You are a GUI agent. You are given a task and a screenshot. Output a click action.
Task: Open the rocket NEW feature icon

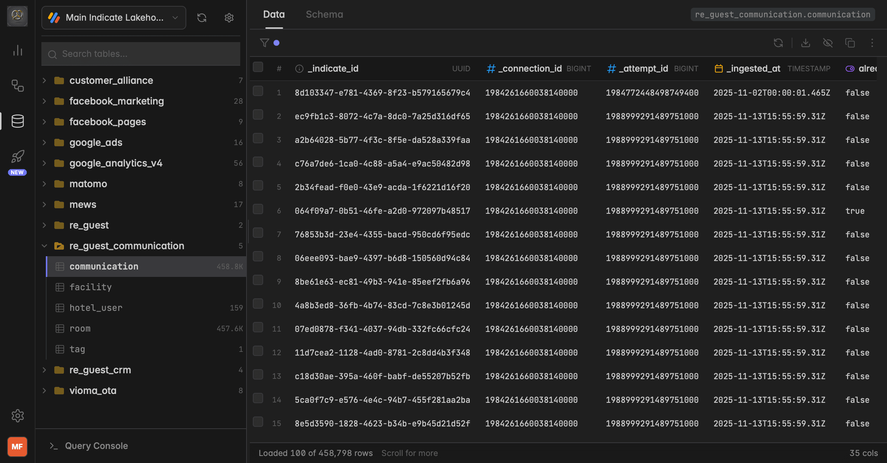click(17, 157)
